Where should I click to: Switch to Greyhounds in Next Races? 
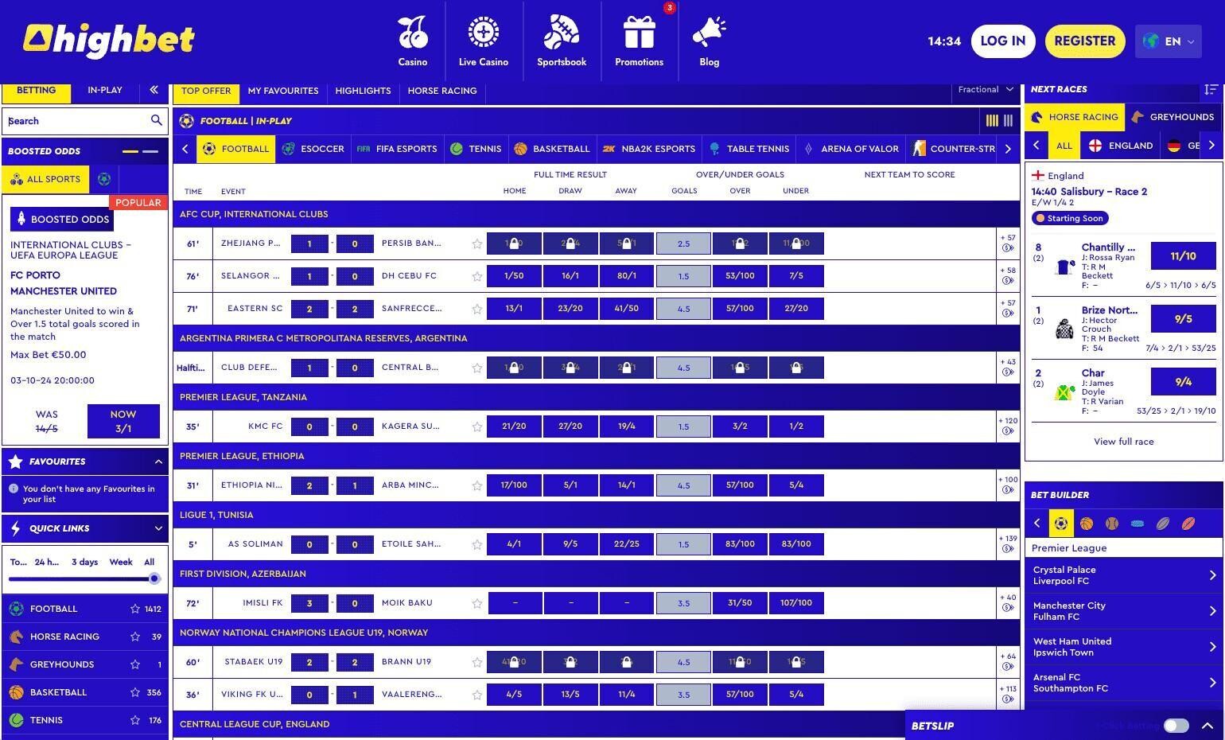[x=1173, y=117]
